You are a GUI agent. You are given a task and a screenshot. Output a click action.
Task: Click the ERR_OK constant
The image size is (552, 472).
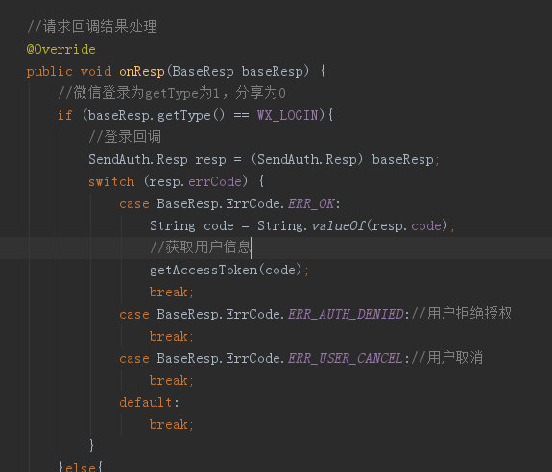(311, 204)
